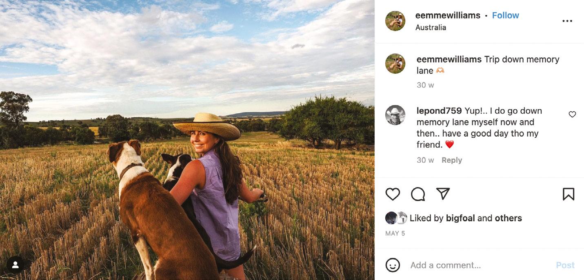Screen dimensions: 584x280
Task: Visit lepond759 username link
Action: pyautogui.click(x=439, y=111)
